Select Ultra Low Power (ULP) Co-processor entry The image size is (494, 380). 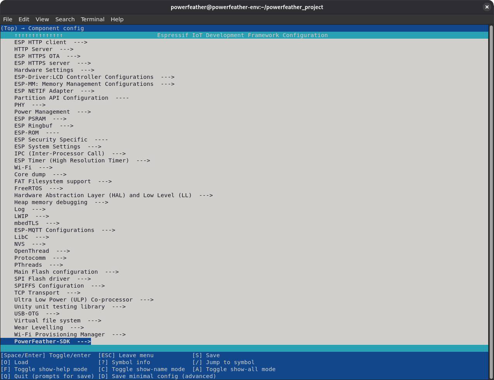(84, 300)
